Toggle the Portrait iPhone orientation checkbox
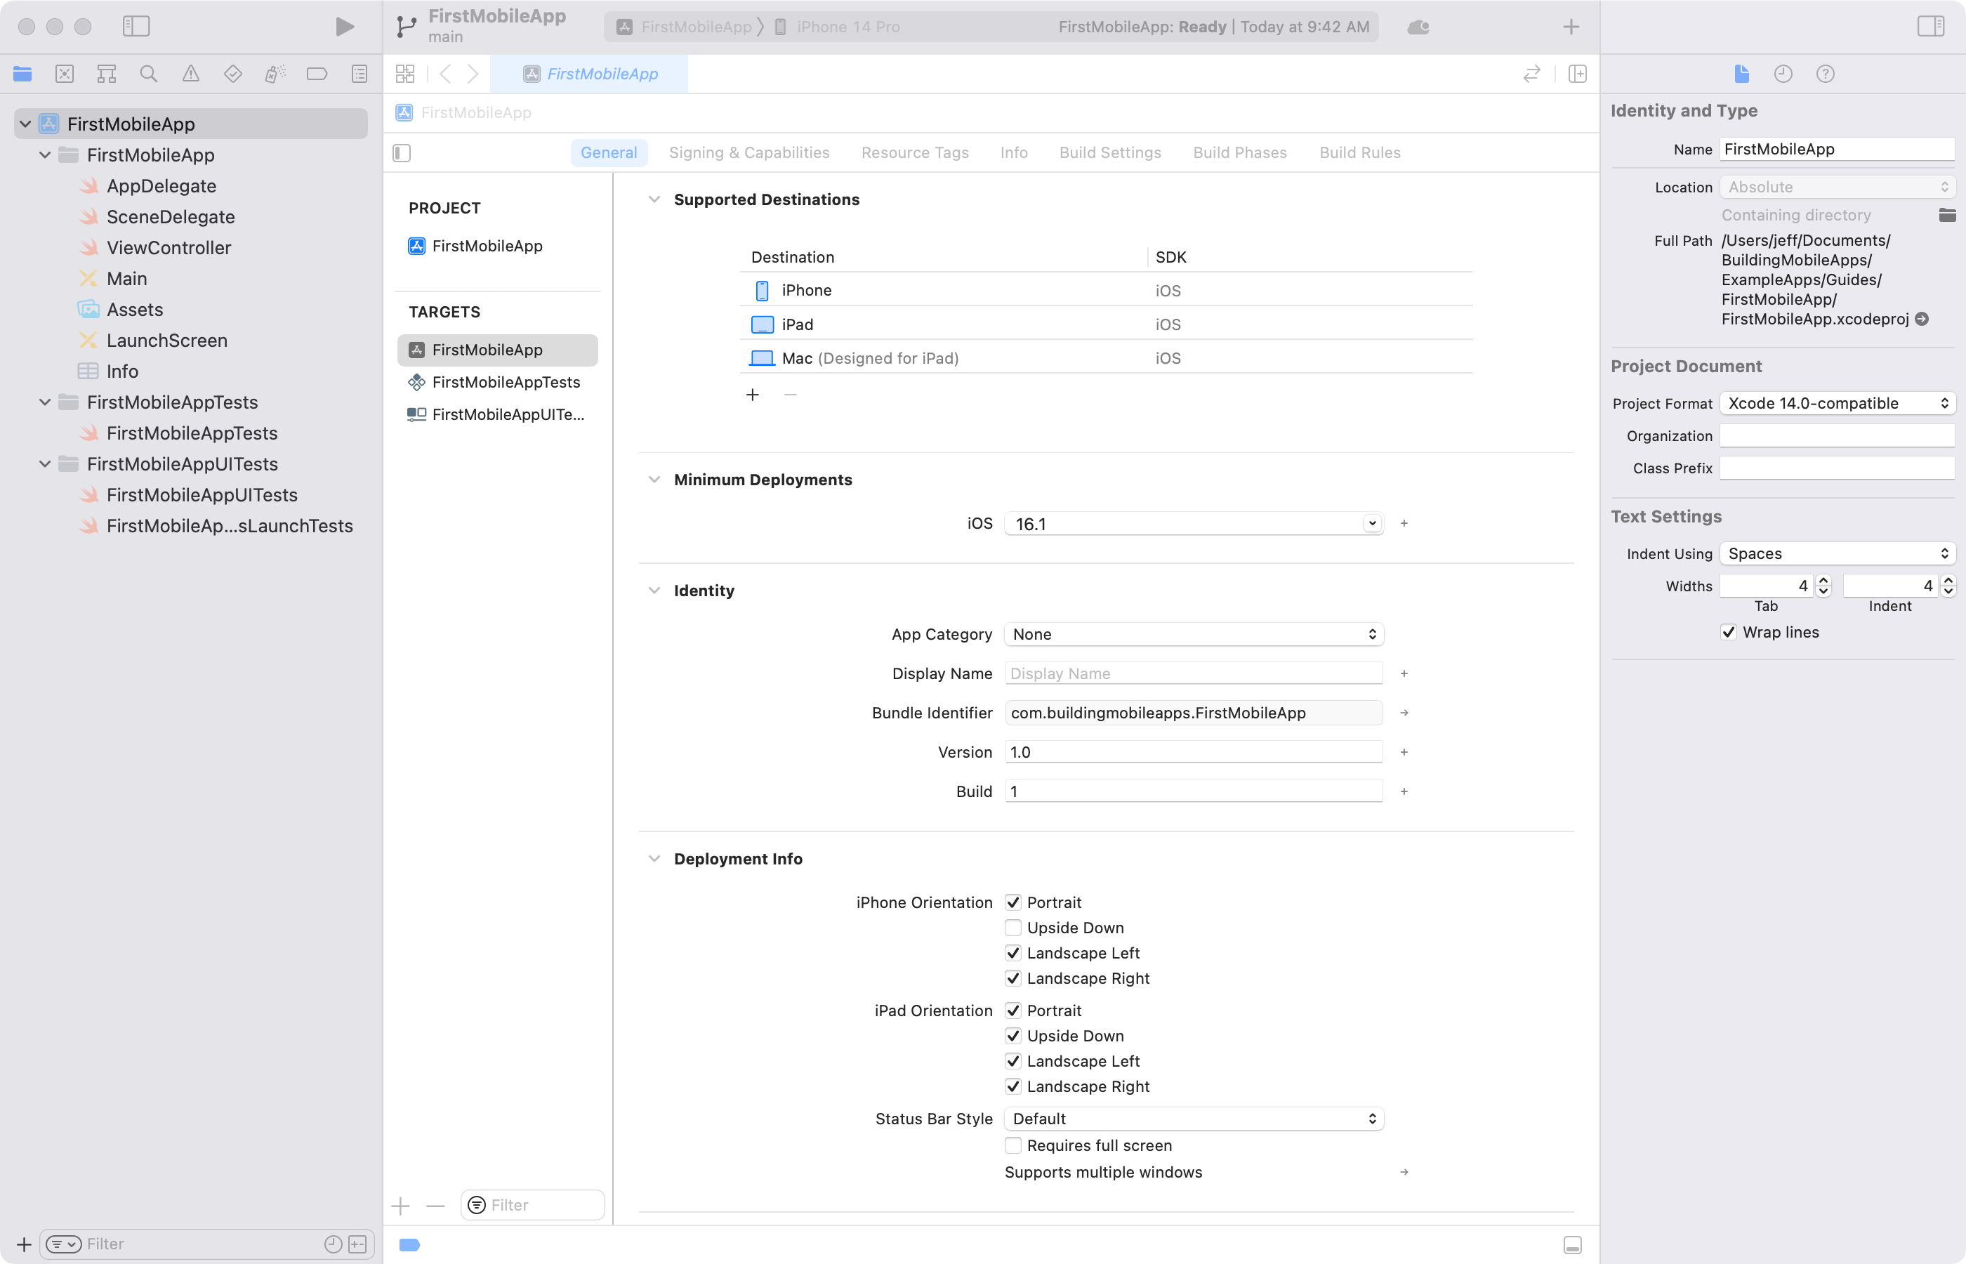1966x1264 pixels. (x=1013, y=902)
